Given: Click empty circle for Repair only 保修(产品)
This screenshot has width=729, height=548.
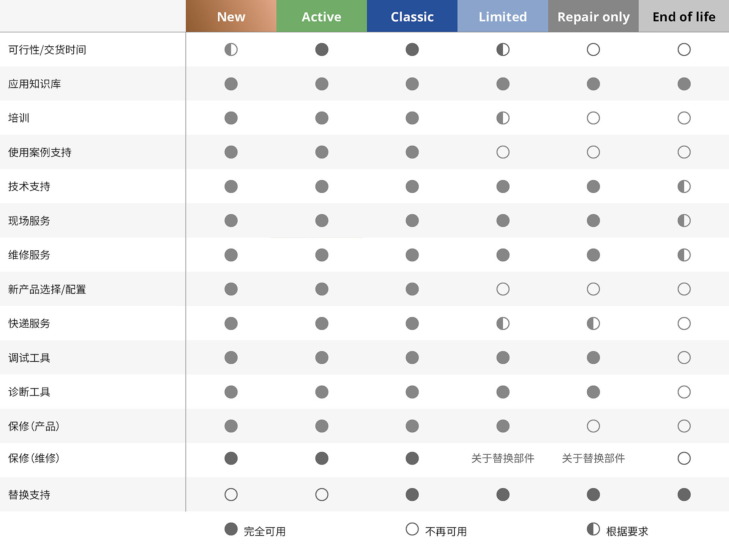Looking at the screenshot, I should tap(593, 426).
